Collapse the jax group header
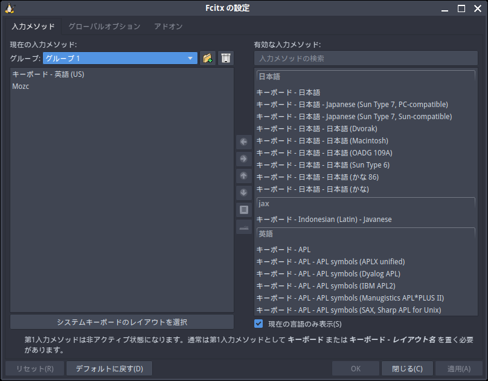This screenshot has height=381, width=488. [x=365, y=203]
